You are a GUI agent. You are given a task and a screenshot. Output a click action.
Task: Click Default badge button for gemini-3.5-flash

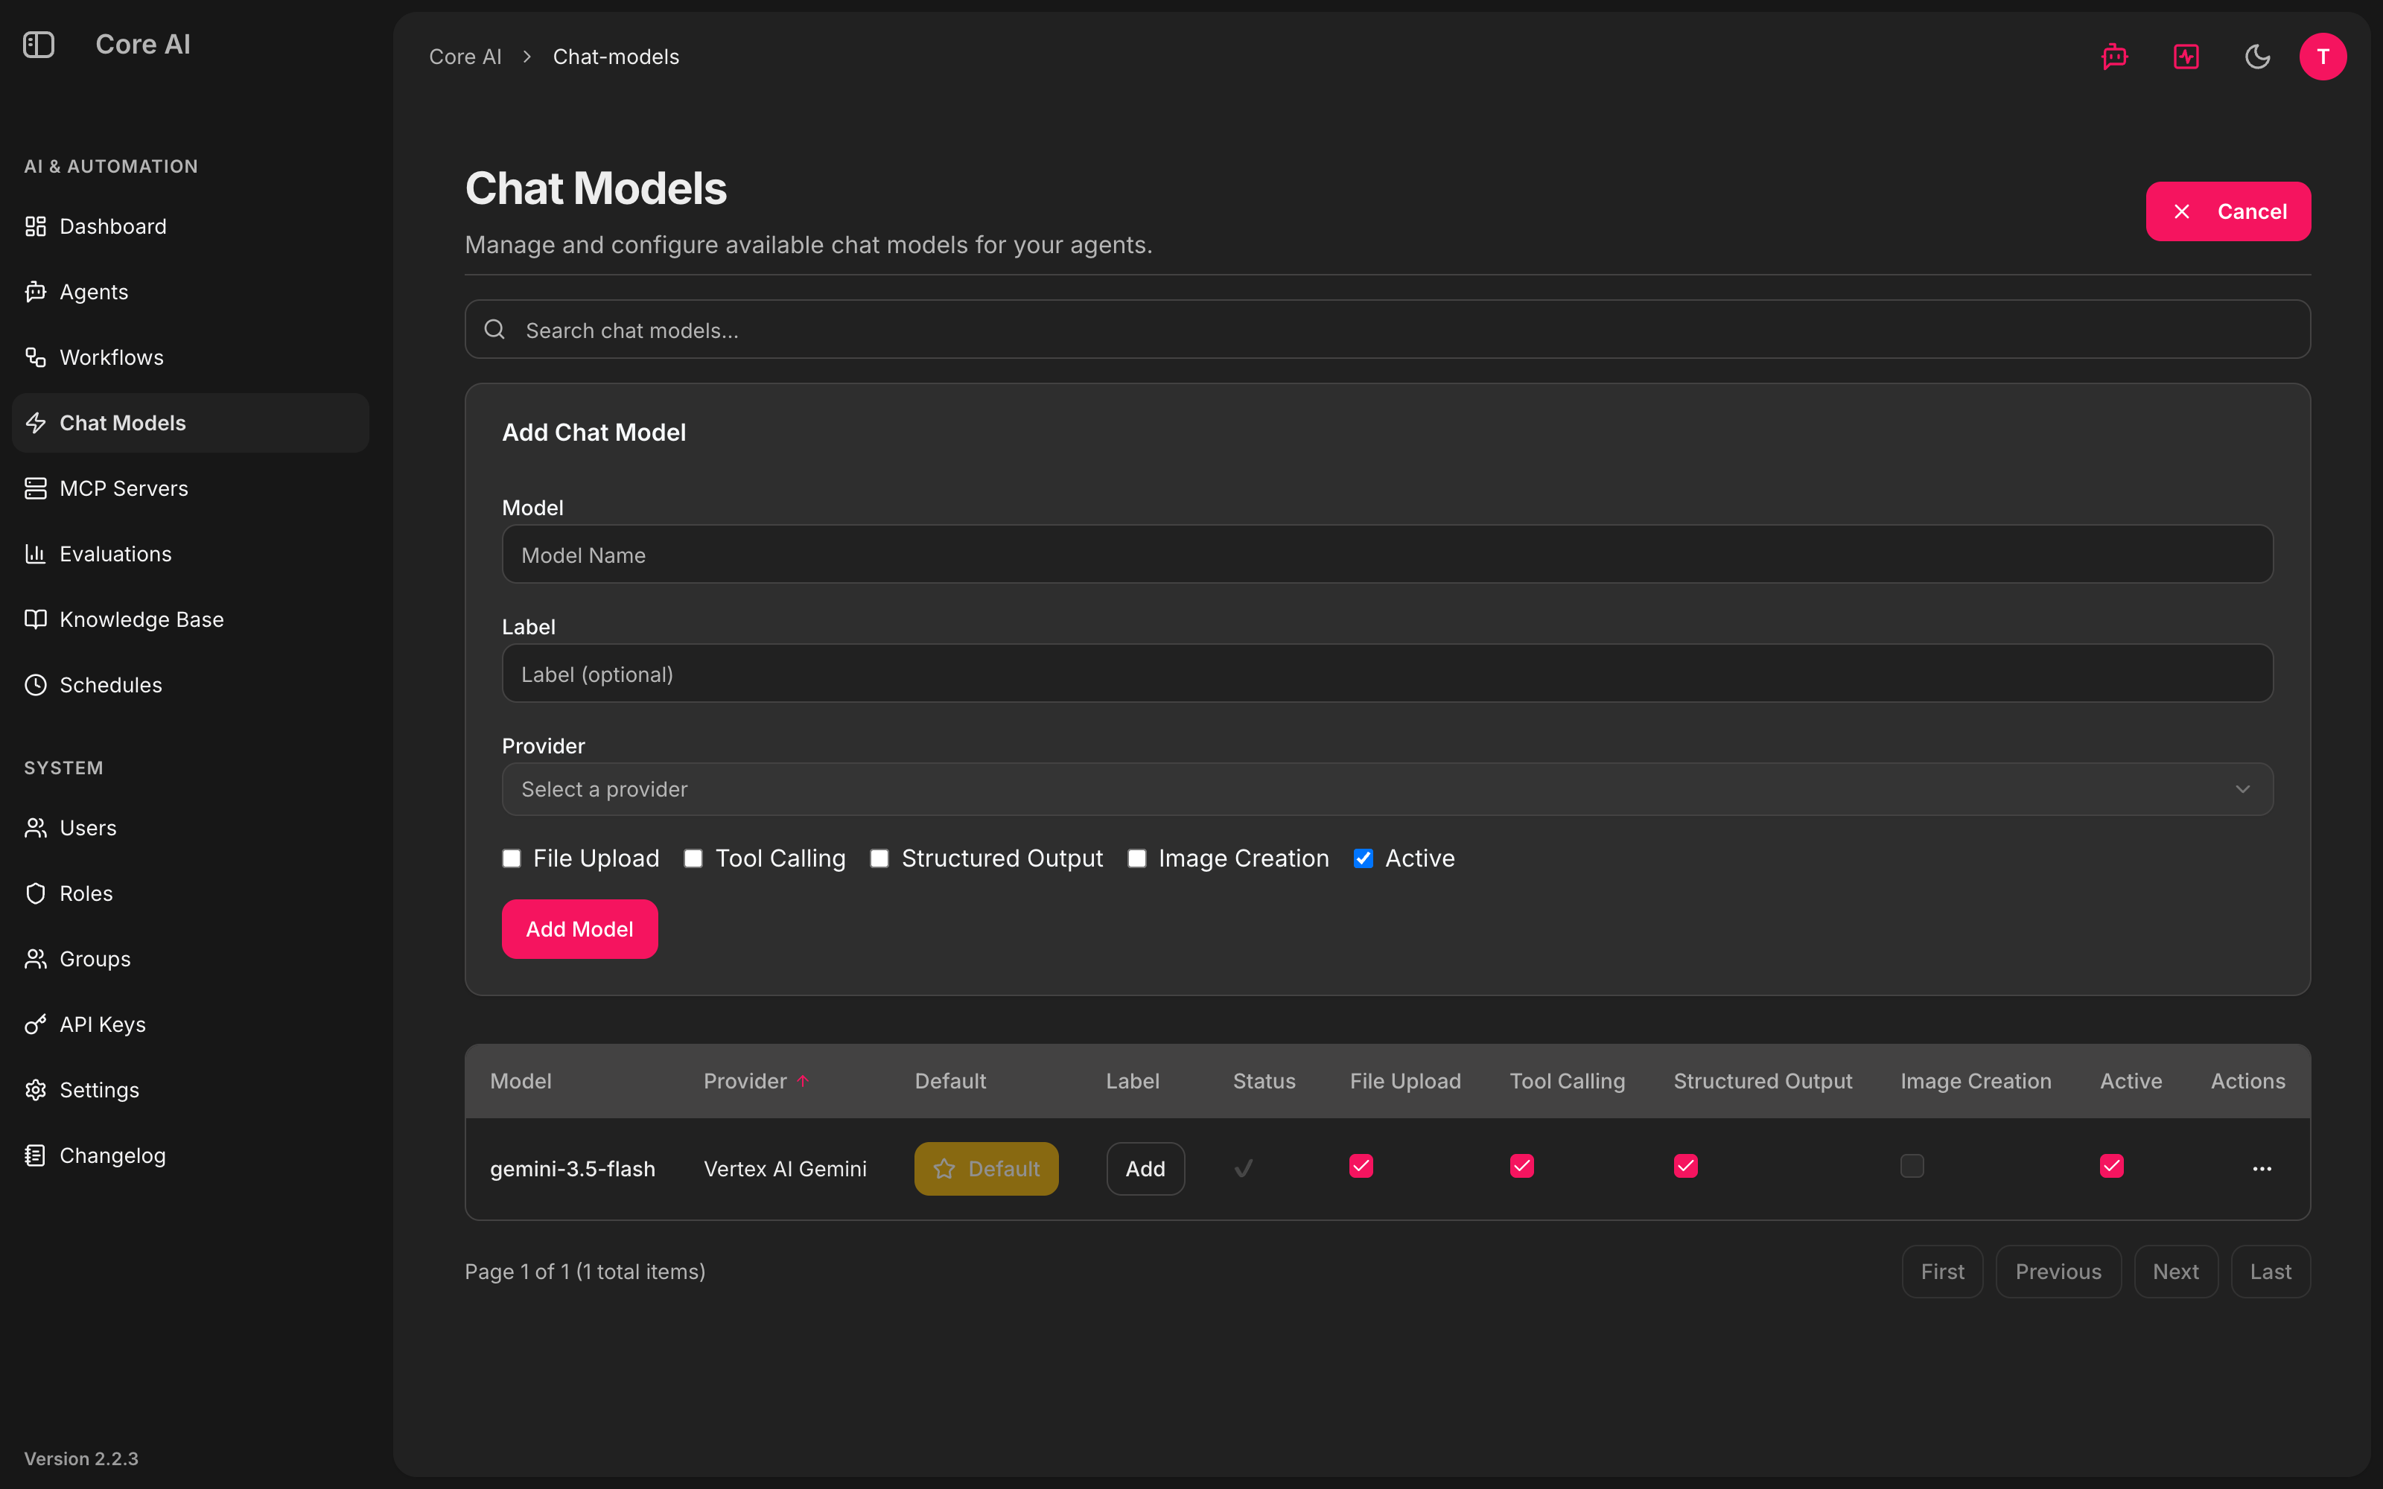point(986,1168)
